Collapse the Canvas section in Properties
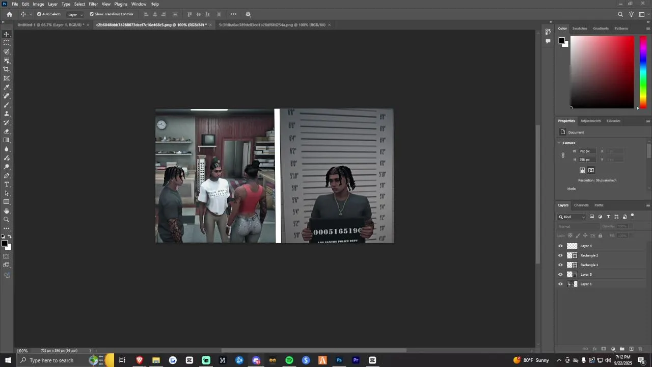This screenshot has width=652, height=367. [559, 143]
